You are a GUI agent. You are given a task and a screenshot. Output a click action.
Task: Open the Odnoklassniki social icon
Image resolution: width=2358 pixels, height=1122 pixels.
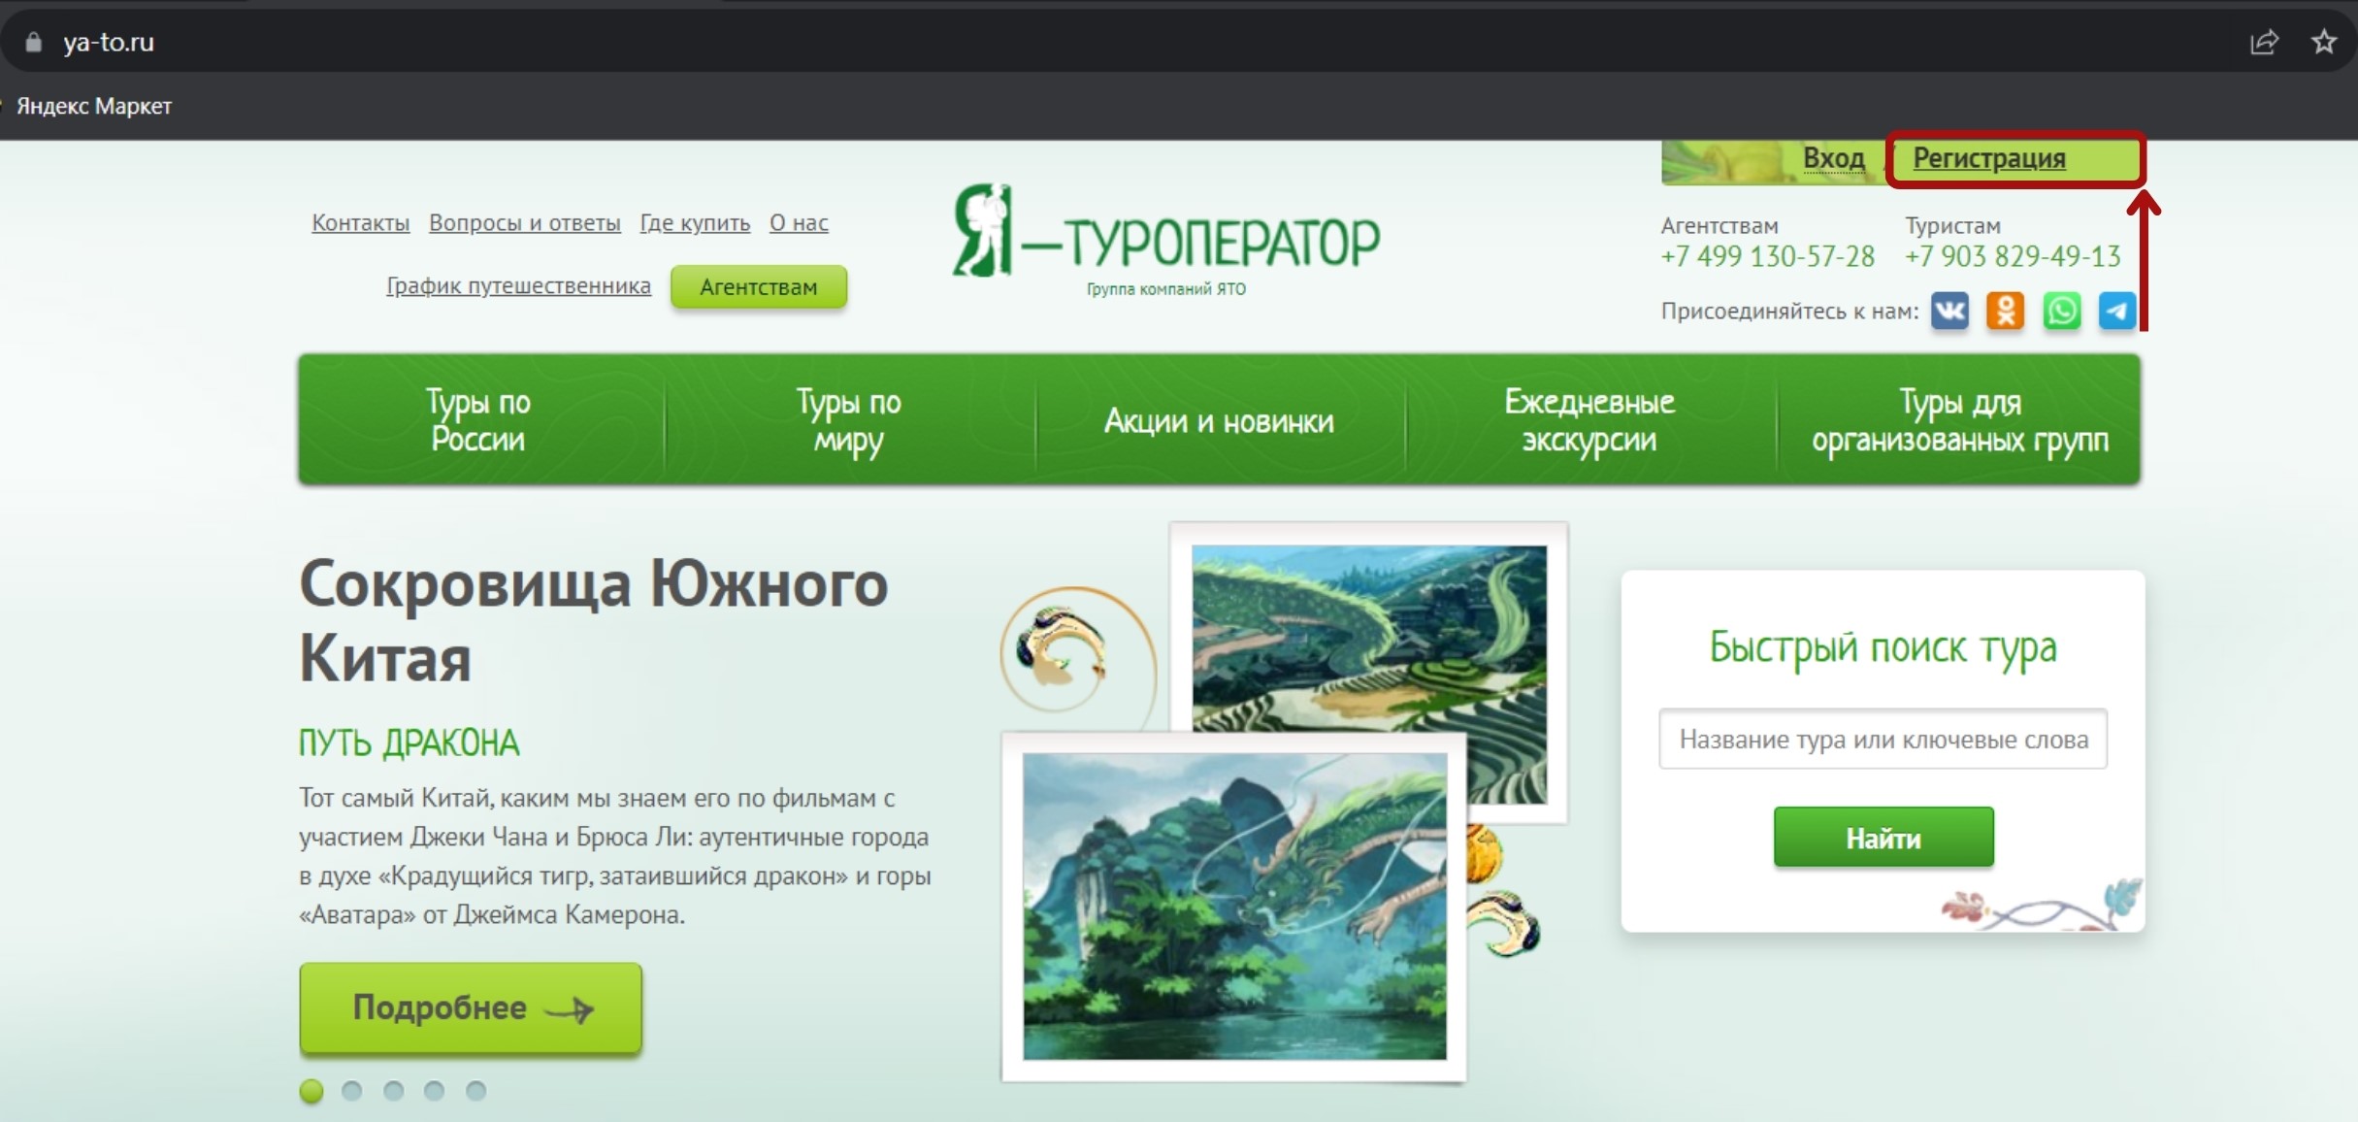[x=2005, y=312]
